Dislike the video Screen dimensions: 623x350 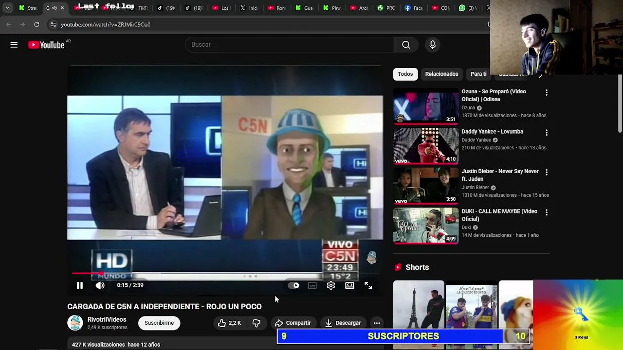257,323
